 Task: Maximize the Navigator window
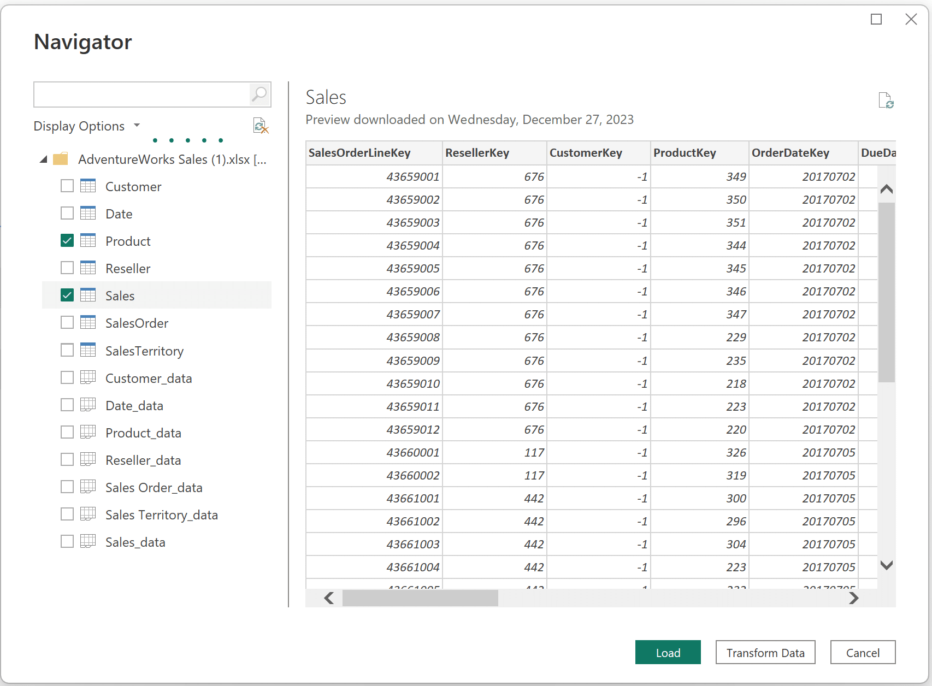(x=876, y=19)
